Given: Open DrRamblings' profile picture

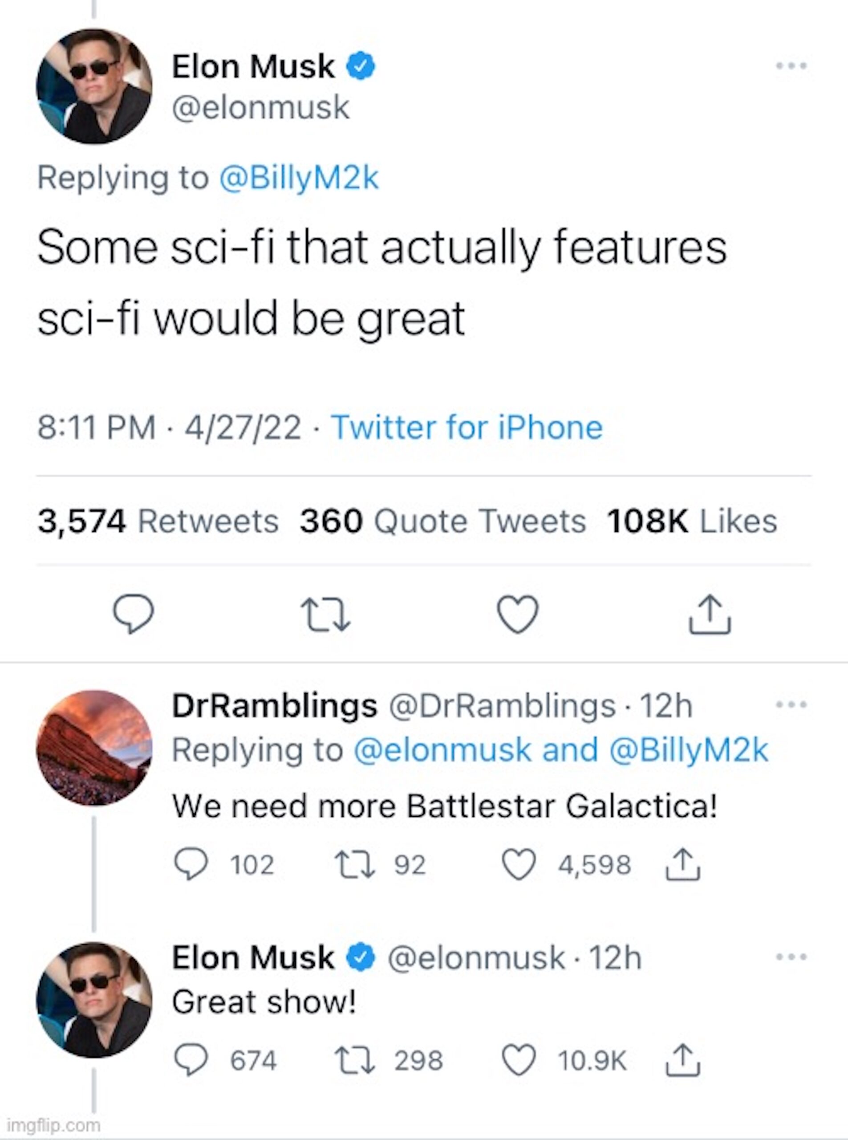Looking at the screenshot, I should point(94,748).
